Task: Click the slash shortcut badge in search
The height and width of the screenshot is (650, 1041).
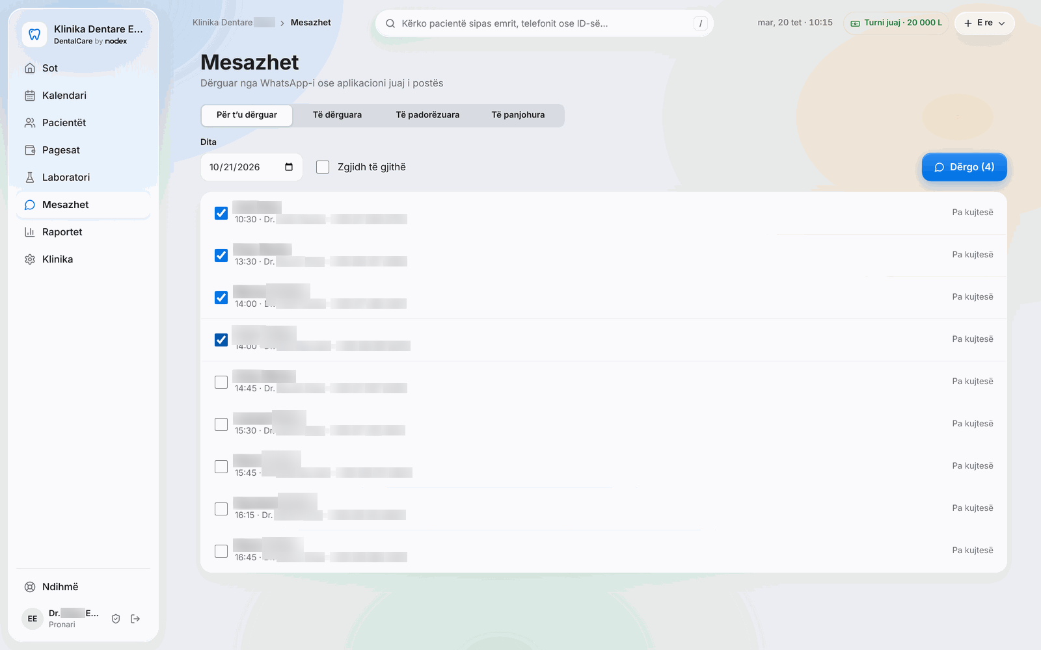Action: pos(701,23)
